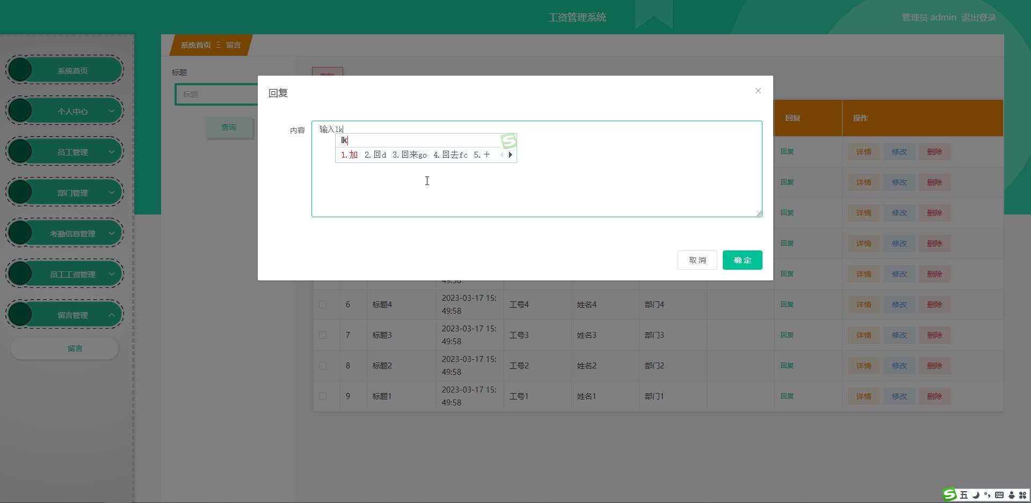This screenshot has width=1031, height=503.
Task: Tick the checkbox for row 9
Action: coord(323,396)
